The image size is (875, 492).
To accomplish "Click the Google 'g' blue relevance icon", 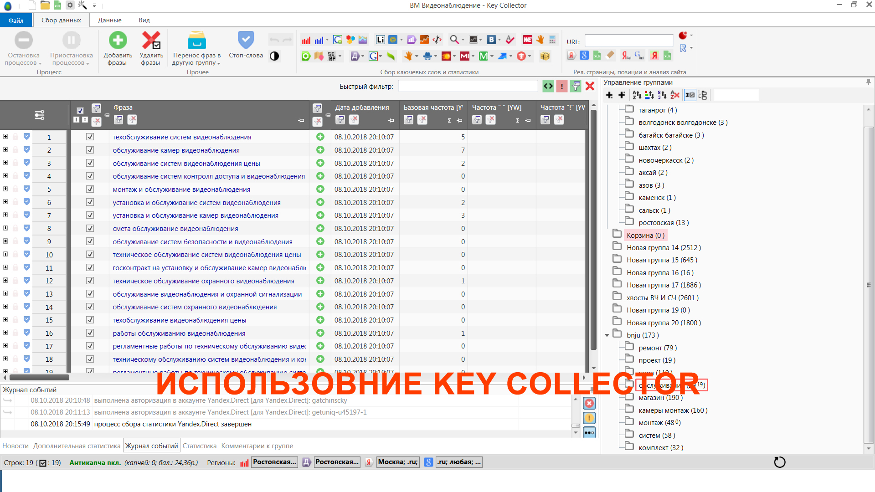I will pos(584,56).
